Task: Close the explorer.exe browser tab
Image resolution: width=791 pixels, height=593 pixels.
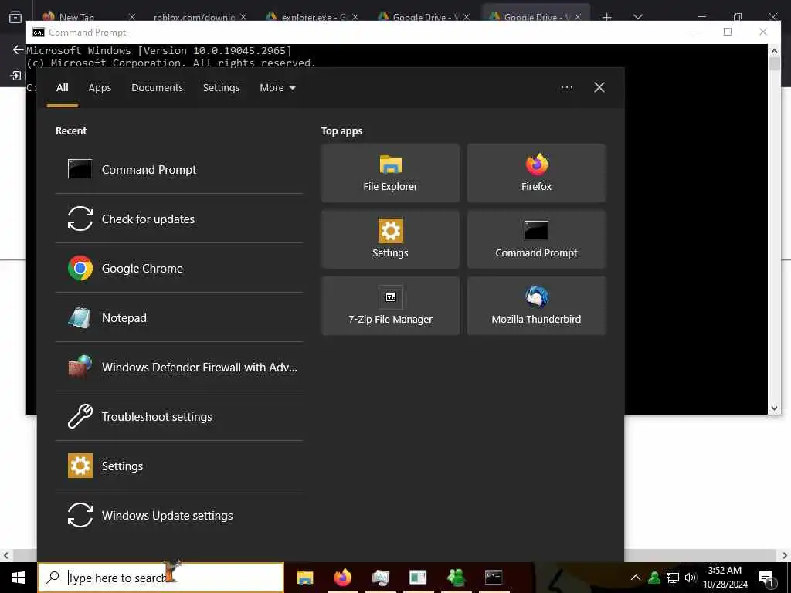Action: 355,17
